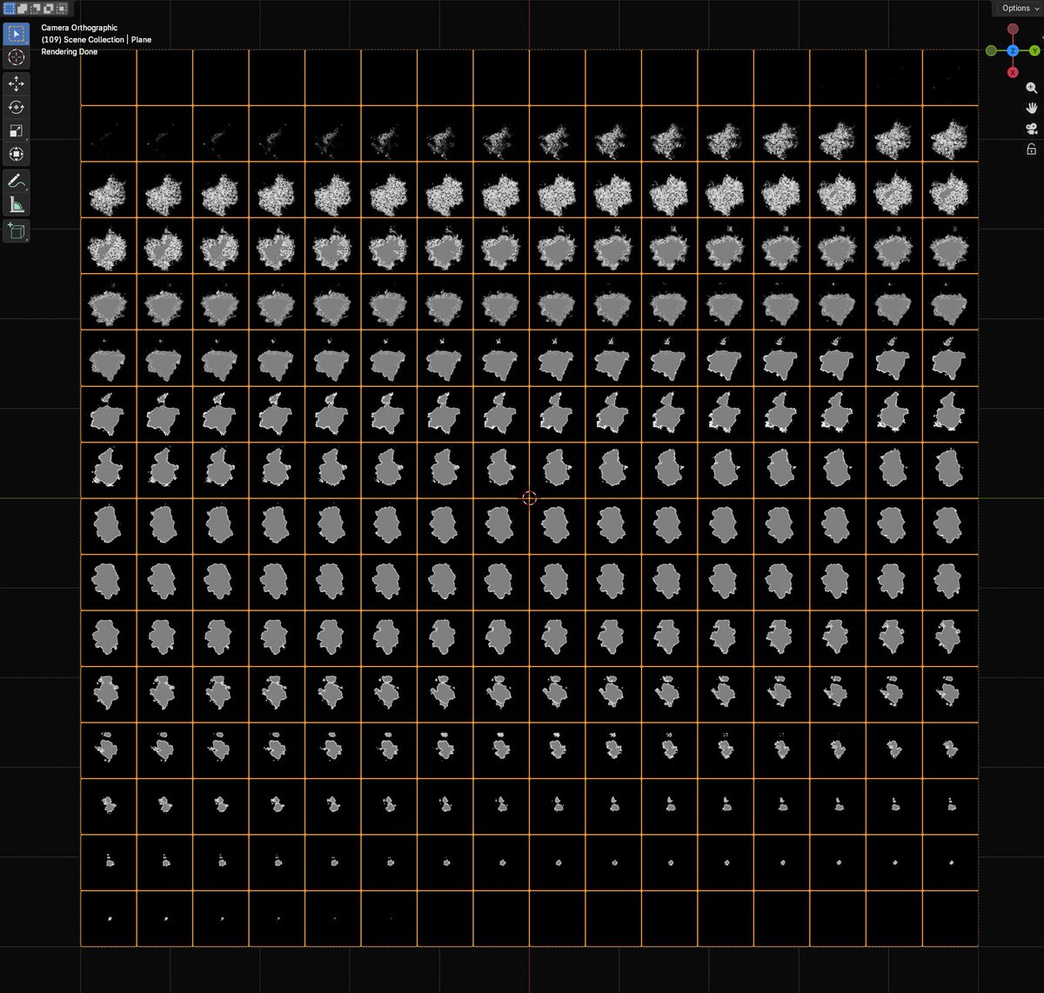This screenshot has width=1044, height=993.
Task: Click the hand pan view icon
Action: click(1032, 109)
